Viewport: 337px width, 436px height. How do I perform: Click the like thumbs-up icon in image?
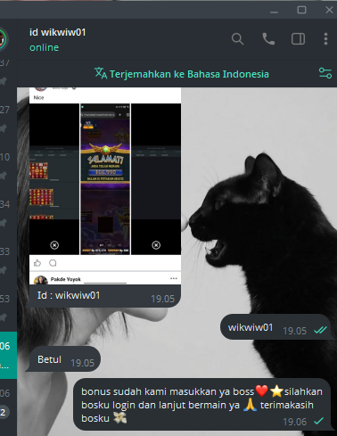pos(37,263)
